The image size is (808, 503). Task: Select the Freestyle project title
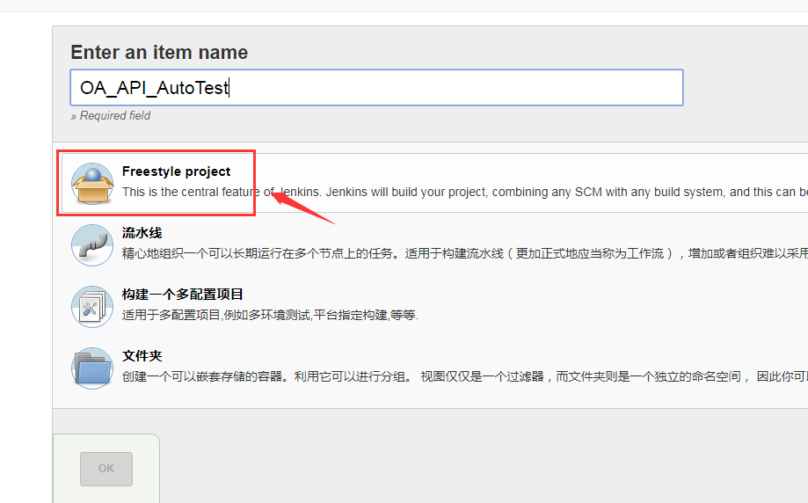(176, 171)
